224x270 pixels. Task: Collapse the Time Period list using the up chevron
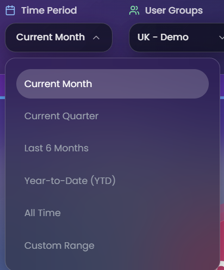coord(96,38)
